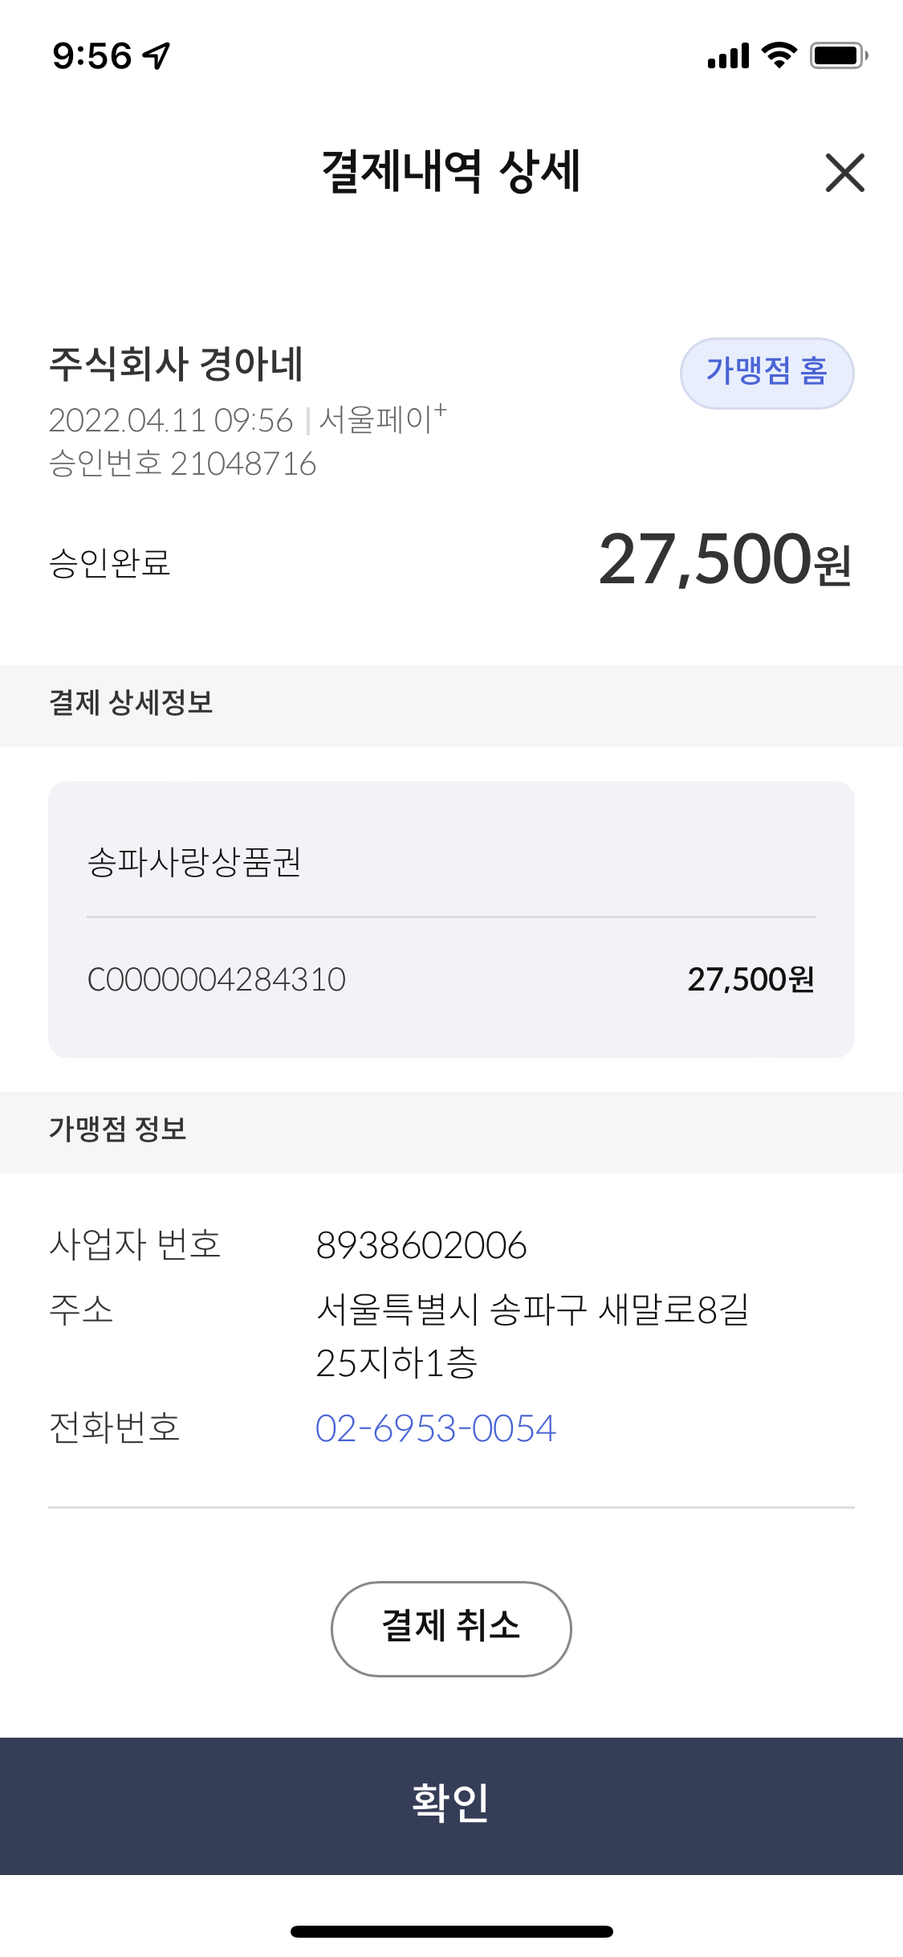Tap the 27,500원 total amount
Screen dimensions: 903x1957
(x=725, y=560)
